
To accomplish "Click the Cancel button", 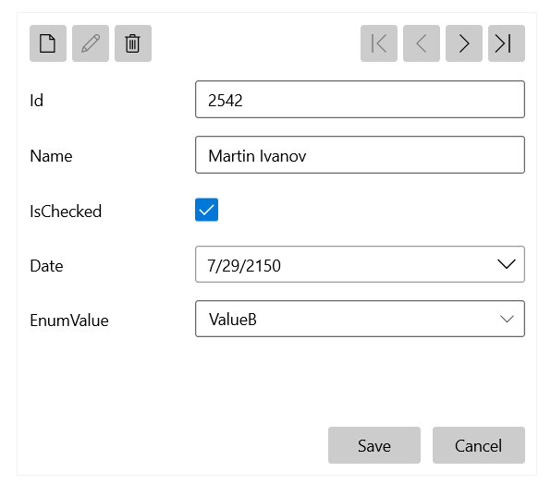I will pos(479,445).
